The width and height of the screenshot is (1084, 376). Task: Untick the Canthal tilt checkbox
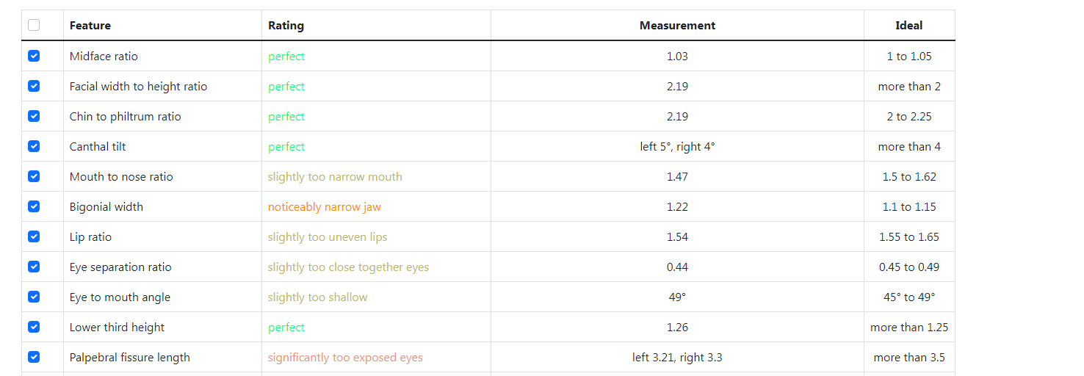pyautogui.click(x=34, y=146)
